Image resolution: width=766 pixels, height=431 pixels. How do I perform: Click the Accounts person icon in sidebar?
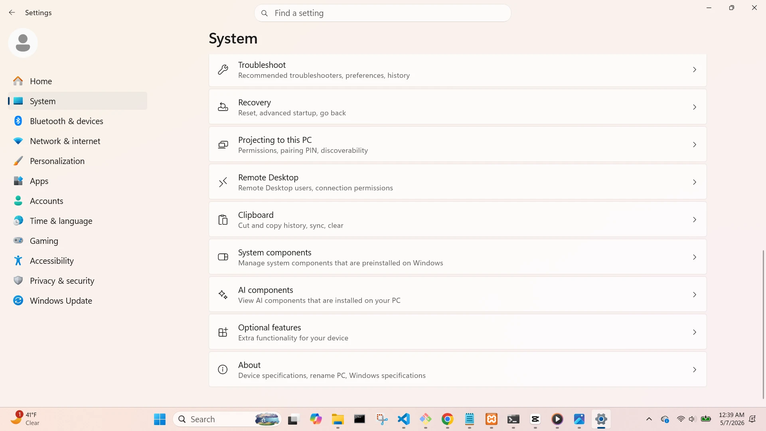coord(18,201)
